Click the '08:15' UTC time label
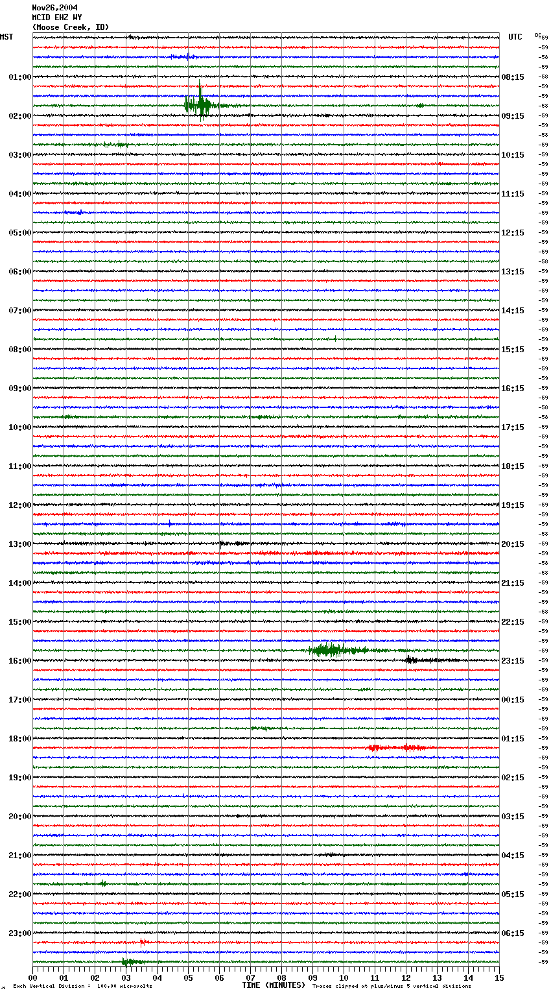Screen dimensions: 551x995 click(x=513, y=77)
